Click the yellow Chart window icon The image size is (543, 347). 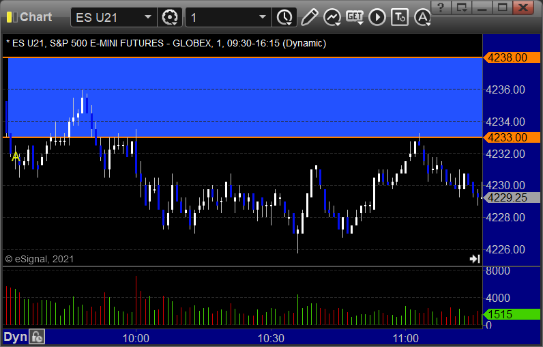12,17
